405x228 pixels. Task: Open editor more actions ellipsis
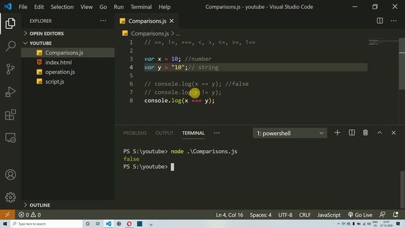394,21
